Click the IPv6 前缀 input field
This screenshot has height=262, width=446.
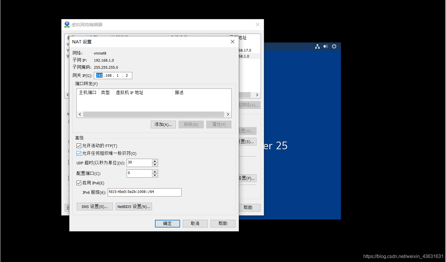145,192
